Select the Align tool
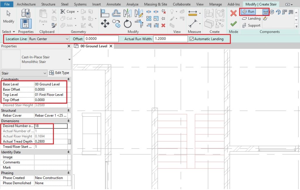Screen dimensions: 300x190 (x=105, y=12)
